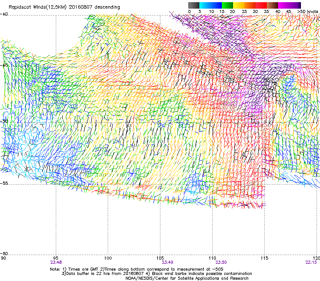Click the '95' longitude label

(56, 258)
